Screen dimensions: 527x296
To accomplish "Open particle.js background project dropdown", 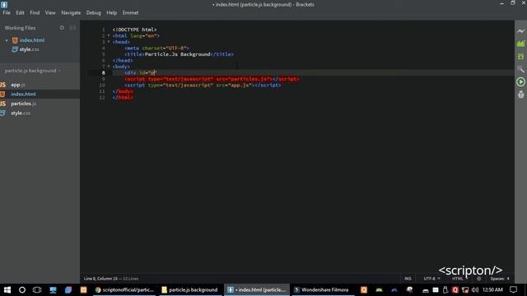I will pos(33,71).
